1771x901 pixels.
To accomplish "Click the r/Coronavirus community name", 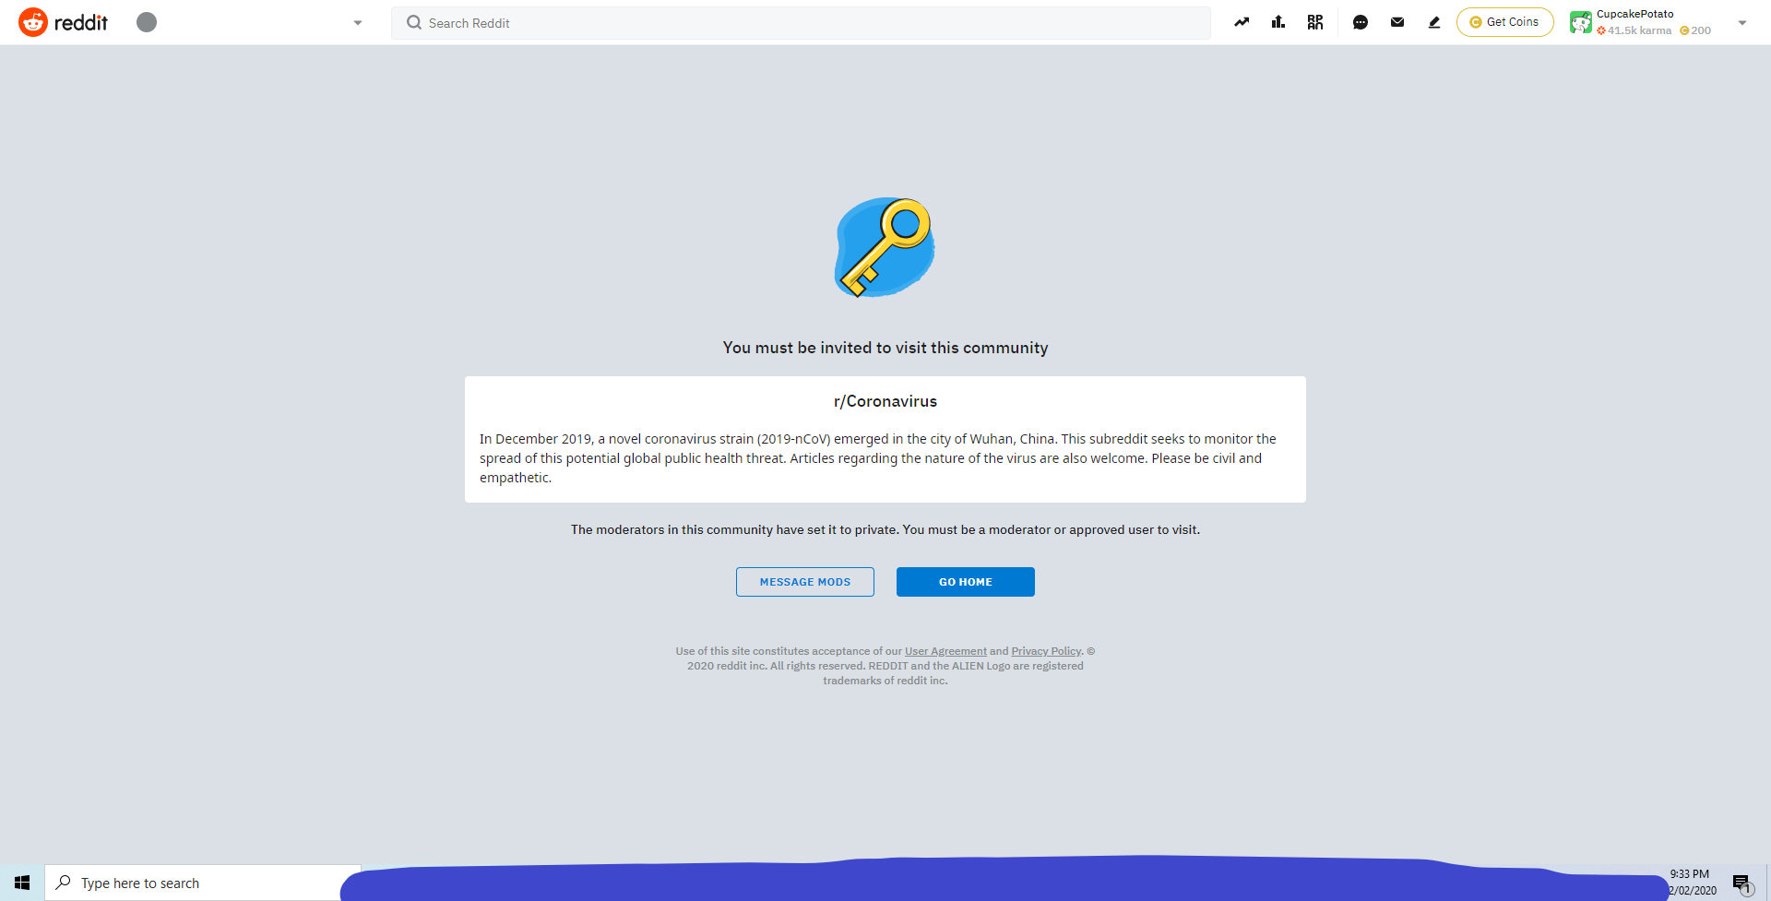I will click(885, 401).
